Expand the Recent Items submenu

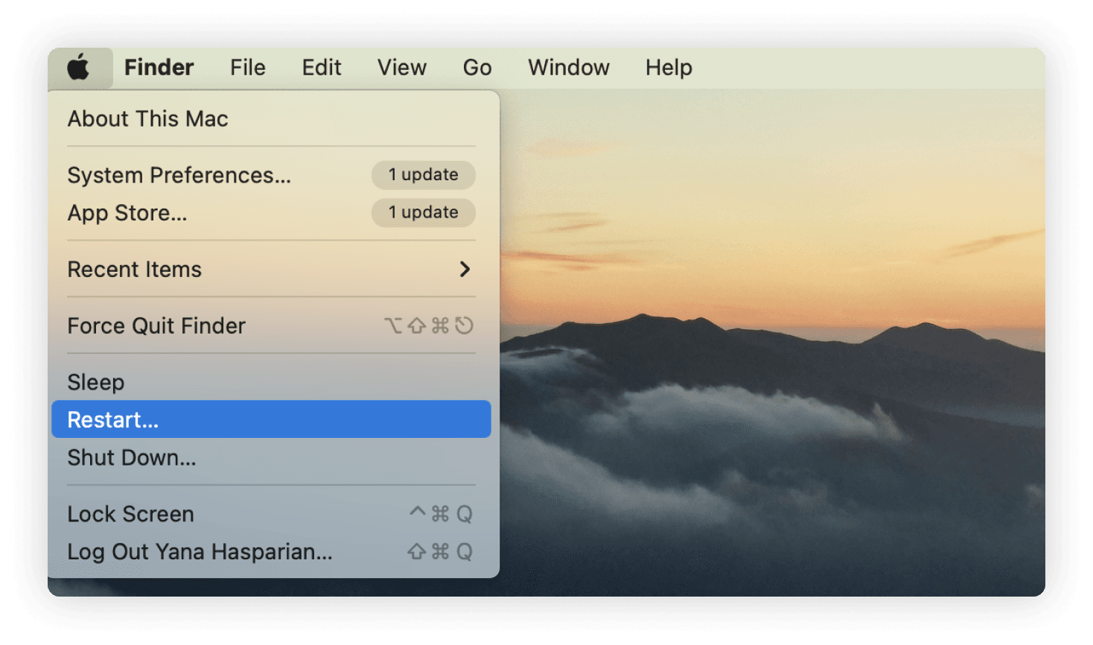[x=135, y=270]
